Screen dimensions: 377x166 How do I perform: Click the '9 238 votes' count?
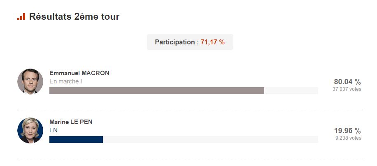coord(348,138)
